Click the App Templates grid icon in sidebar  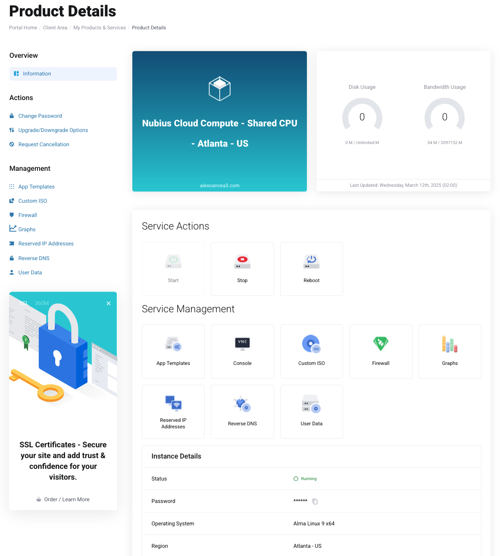(12, 187)
